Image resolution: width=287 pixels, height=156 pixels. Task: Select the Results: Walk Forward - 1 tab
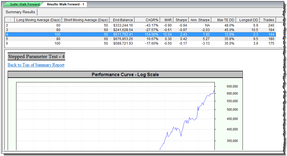click(65, 4)
